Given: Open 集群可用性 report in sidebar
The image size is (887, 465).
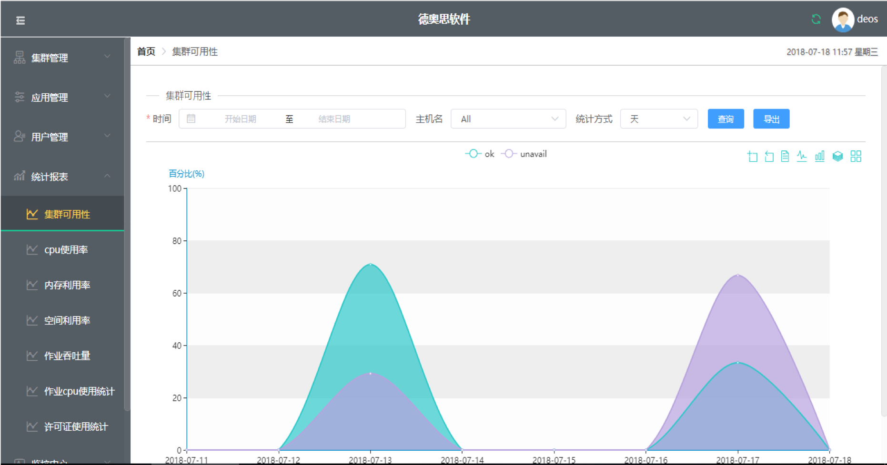Looking at the screenshot, I should coord(62,214).
